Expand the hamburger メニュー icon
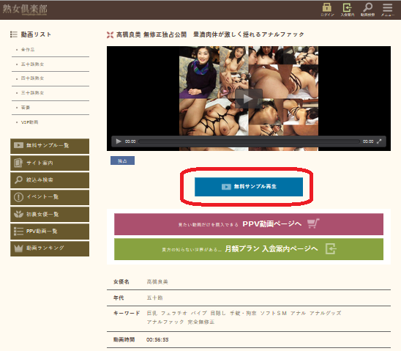Image resolution: width=401 pixels, height=351 pixels. 387,10
